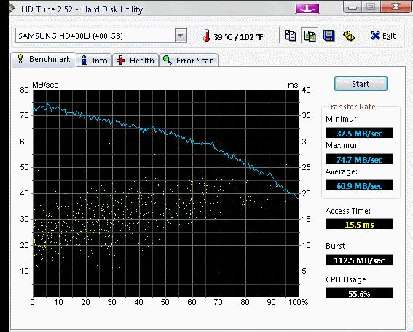The width and height of the screenshot is (413, 332).
Task: Open the options wrench icon
Action: pos(348,36)
